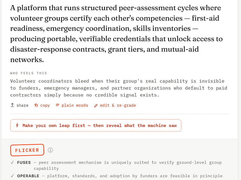Select the 'share' text link
Image resolution: width=241 pixels, height=180 pixels.
coord(23,105)
